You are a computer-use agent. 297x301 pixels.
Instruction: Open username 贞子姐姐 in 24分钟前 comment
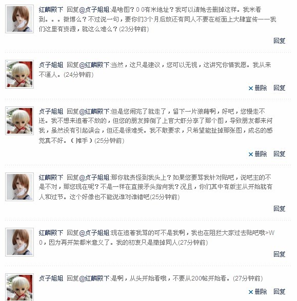[x=51, y=65]
